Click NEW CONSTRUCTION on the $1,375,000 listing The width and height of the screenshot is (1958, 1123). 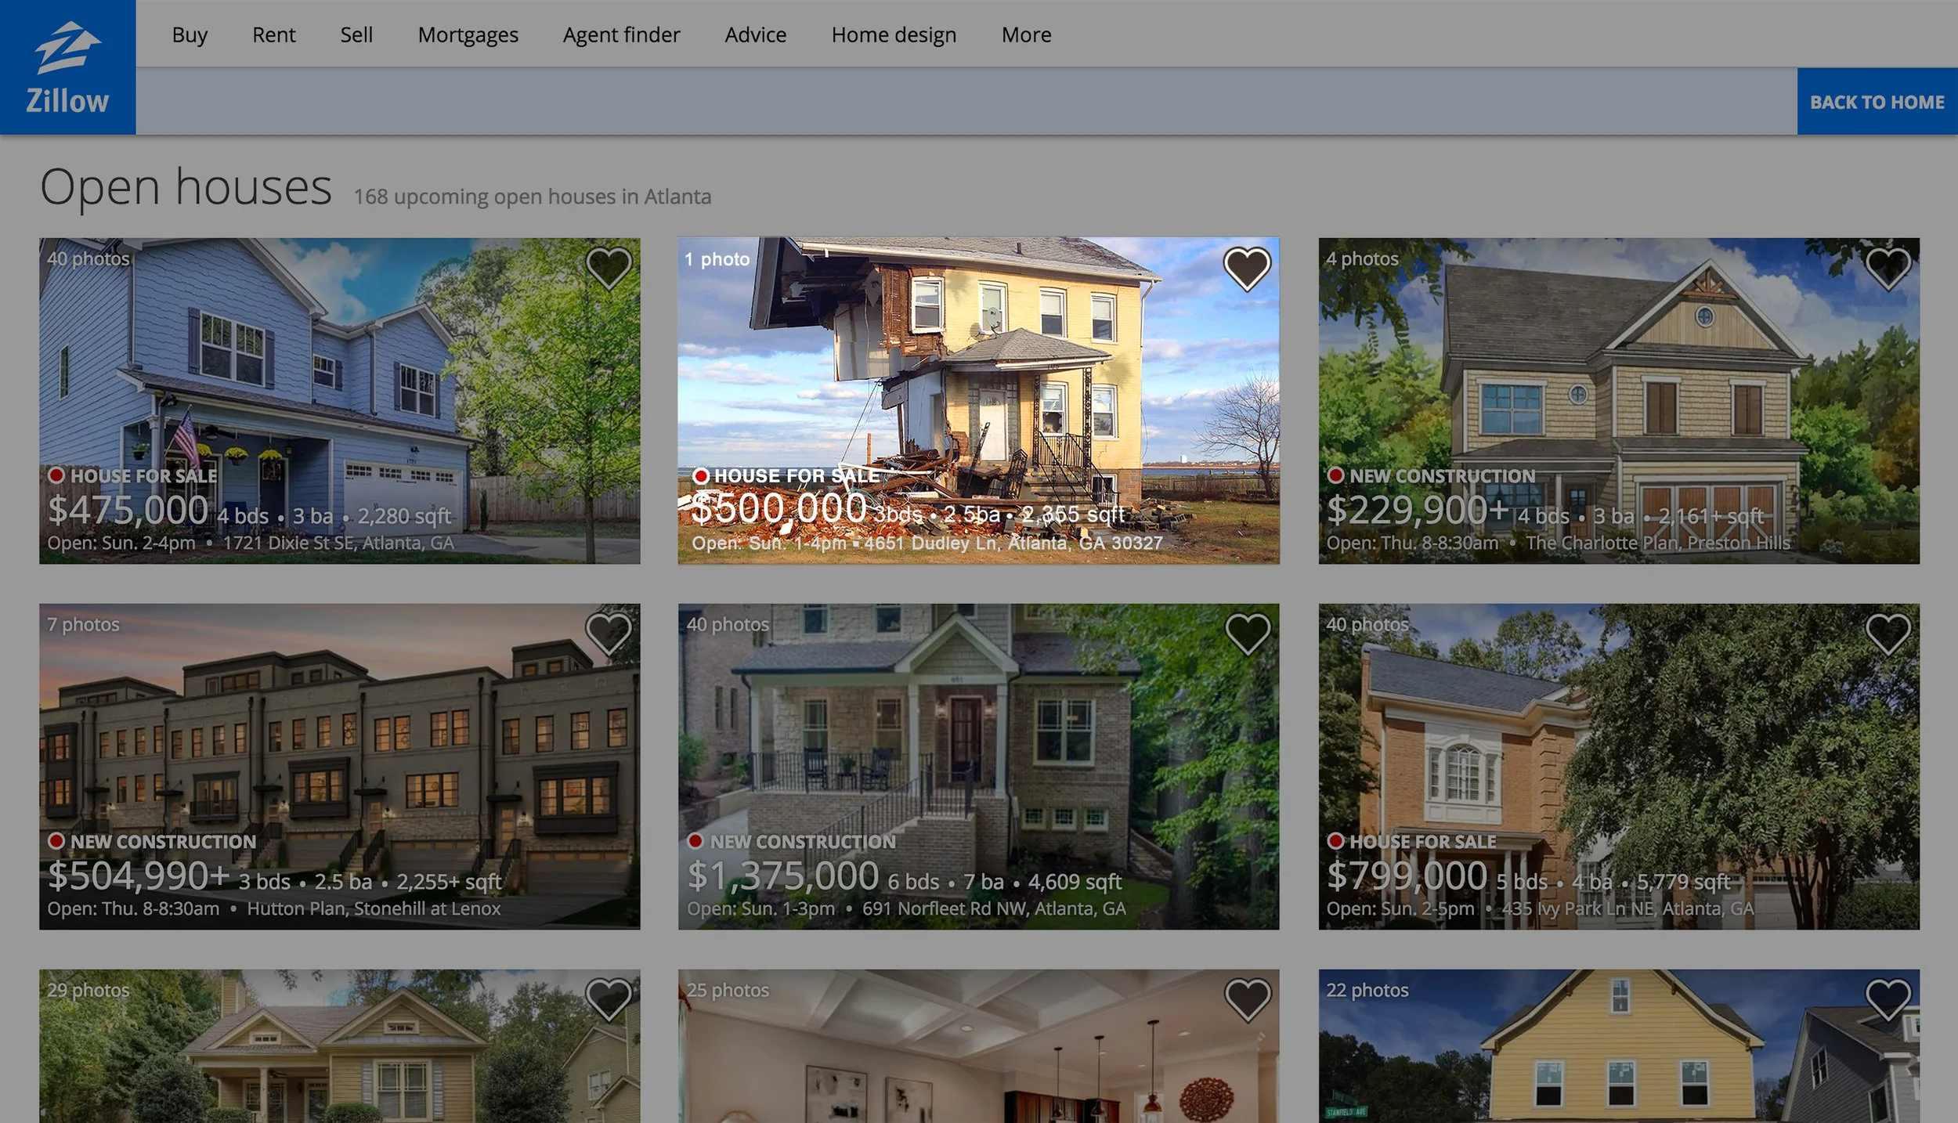(803, 841)
